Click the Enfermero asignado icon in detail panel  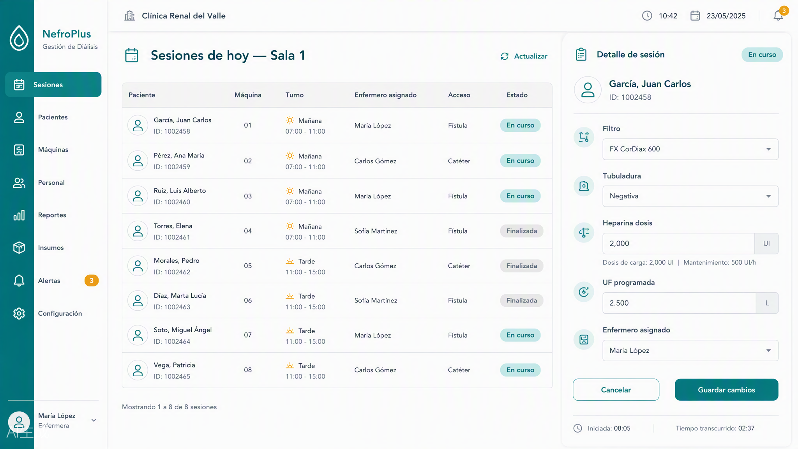(584, 339)
